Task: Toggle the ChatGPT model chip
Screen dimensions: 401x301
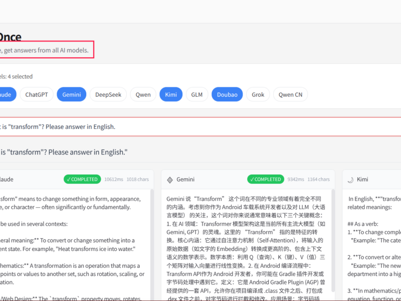Action: click(37, 94)
